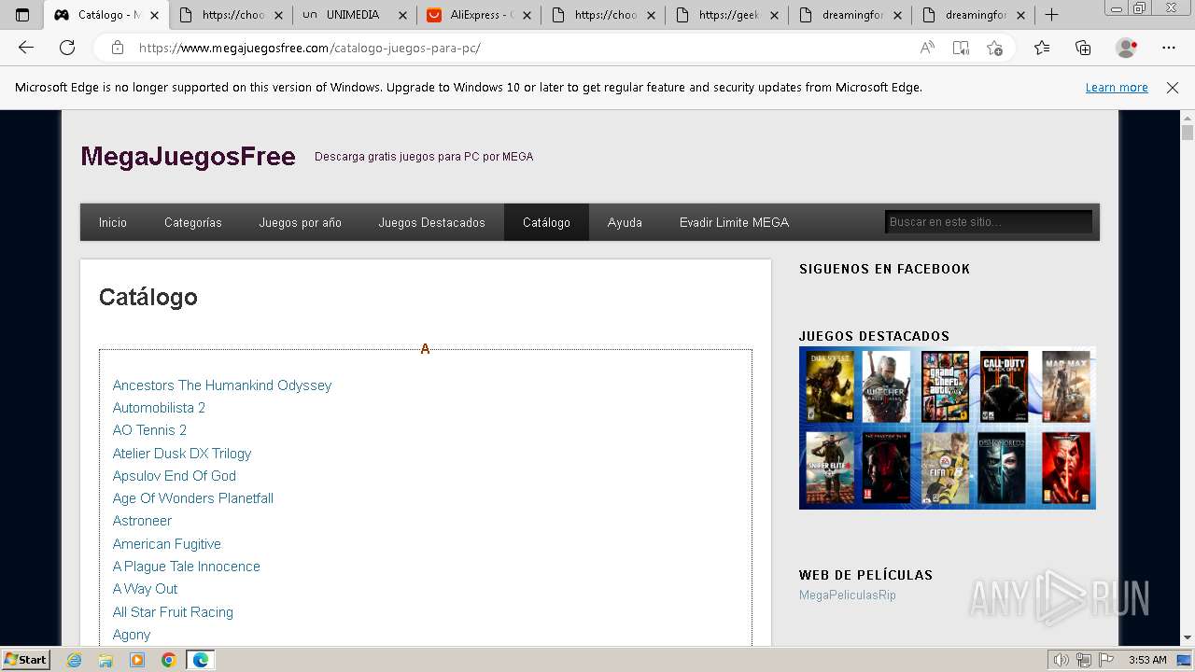
Task: Open the Juegos por año menu
Action: 301,222
